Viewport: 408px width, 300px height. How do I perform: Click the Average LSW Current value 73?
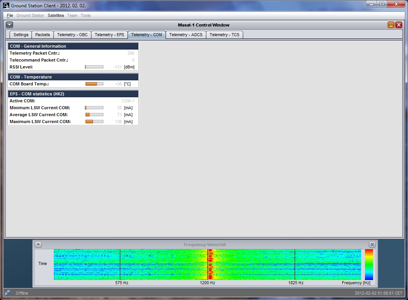[119, 115]
